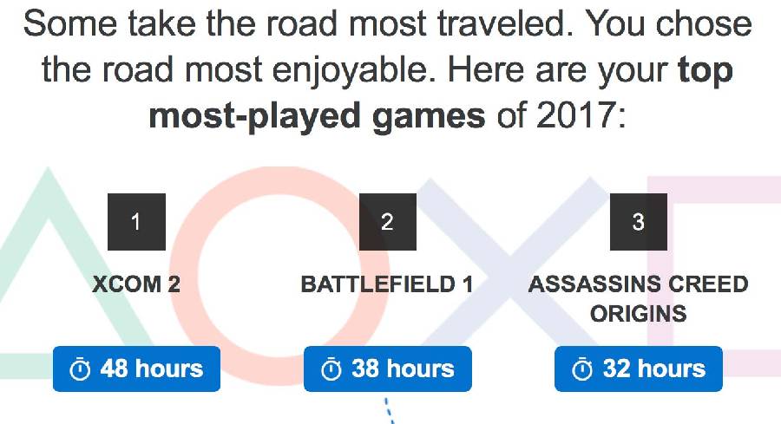Click the 38 hours blue button
Screen dimensions: 781x424
tap(388, 369)
